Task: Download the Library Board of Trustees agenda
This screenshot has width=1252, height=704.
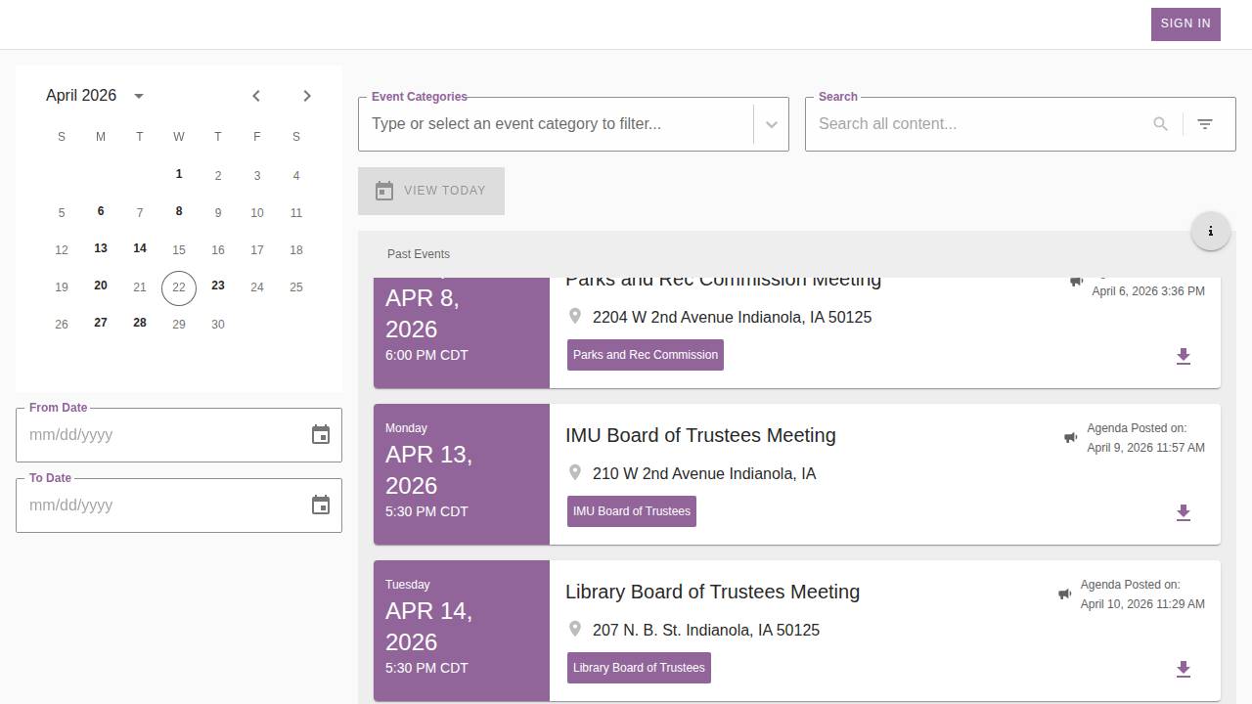Action: (1184, 670)
